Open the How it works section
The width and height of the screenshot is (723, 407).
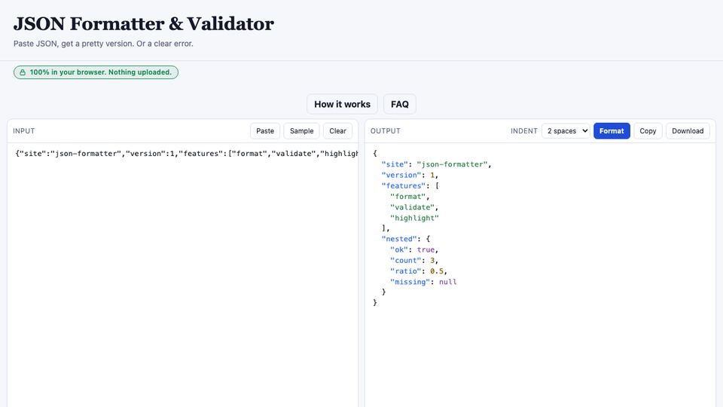click(x=342, y=104)
